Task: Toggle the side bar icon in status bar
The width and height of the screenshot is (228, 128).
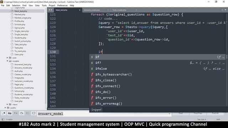Action: tap(3, 119)
